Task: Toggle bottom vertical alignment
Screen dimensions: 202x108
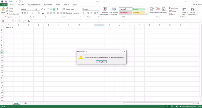Action: coord(54,9)
